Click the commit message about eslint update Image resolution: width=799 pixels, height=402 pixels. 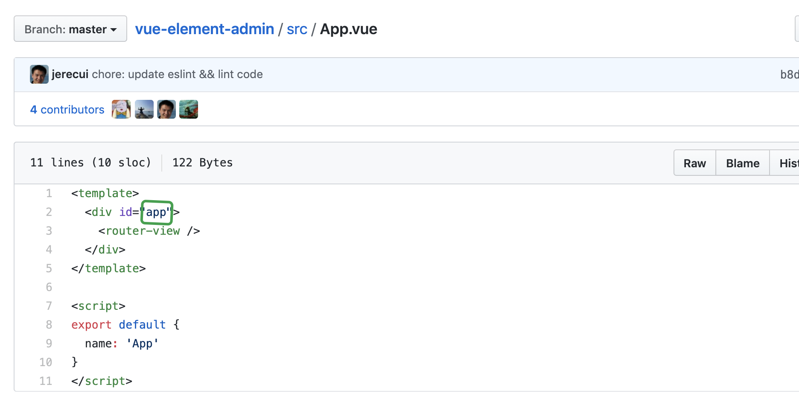[177, 74]
